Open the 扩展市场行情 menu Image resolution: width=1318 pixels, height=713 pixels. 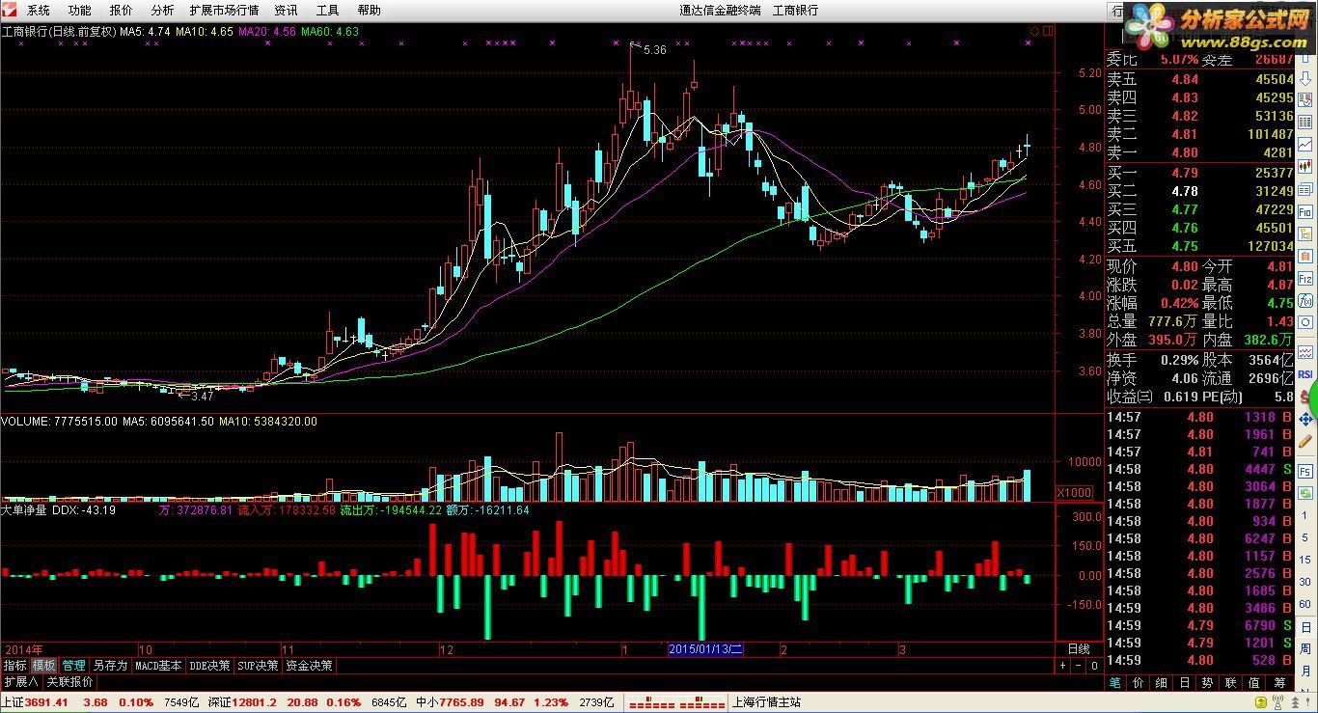224,11
